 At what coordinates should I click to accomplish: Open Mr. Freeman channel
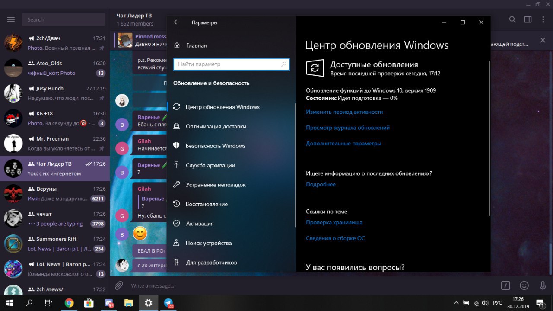55,143
